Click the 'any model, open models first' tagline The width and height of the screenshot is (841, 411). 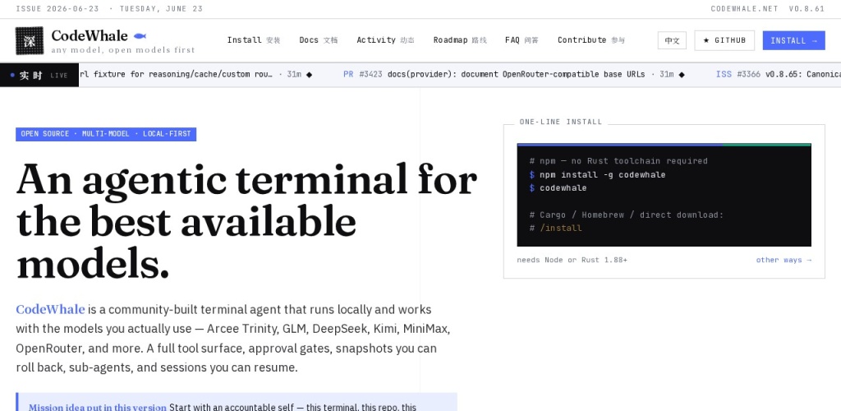123,50
